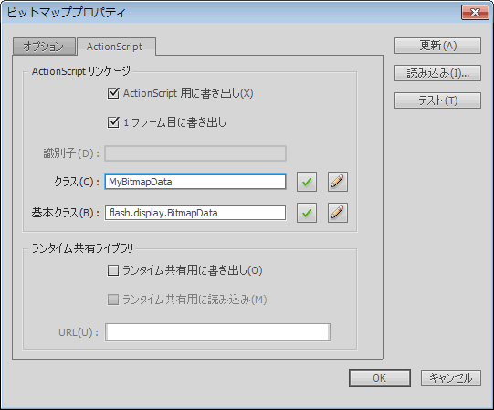
Task: Close the ビットマッププロパティ dialog window
Action: click(475, 12)
